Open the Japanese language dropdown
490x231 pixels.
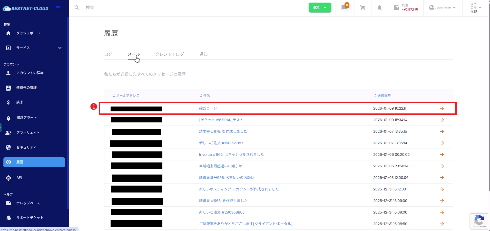coord(442,7)
